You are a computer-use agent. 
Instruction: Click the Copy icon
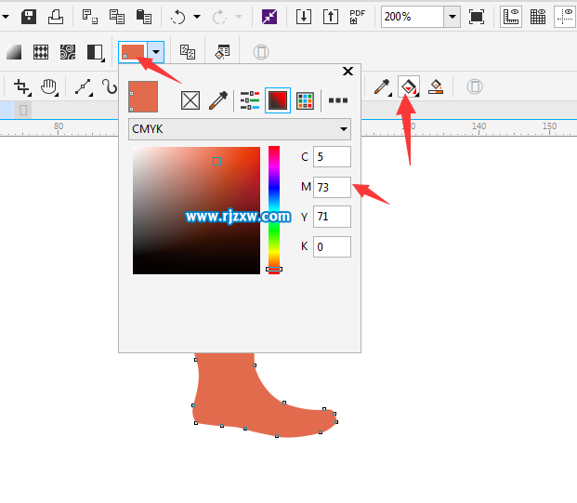(117, 17)
